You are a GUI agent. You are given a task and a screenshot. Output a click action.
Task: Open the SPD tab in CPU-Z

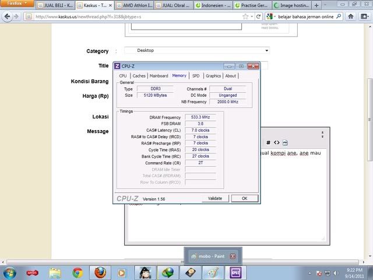click(x=196, y=76)
